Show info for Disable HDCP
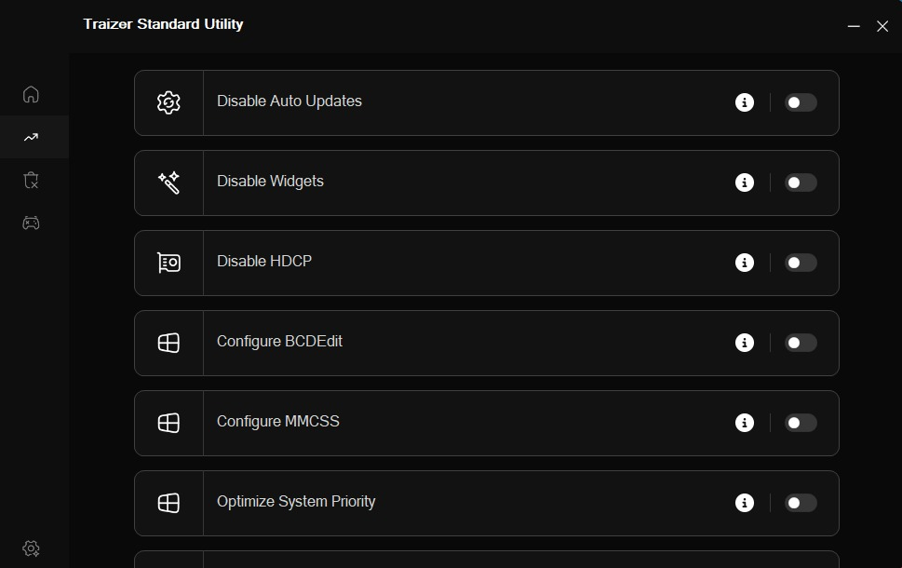This screenshot has width=902, height=568. pos(745,263)
